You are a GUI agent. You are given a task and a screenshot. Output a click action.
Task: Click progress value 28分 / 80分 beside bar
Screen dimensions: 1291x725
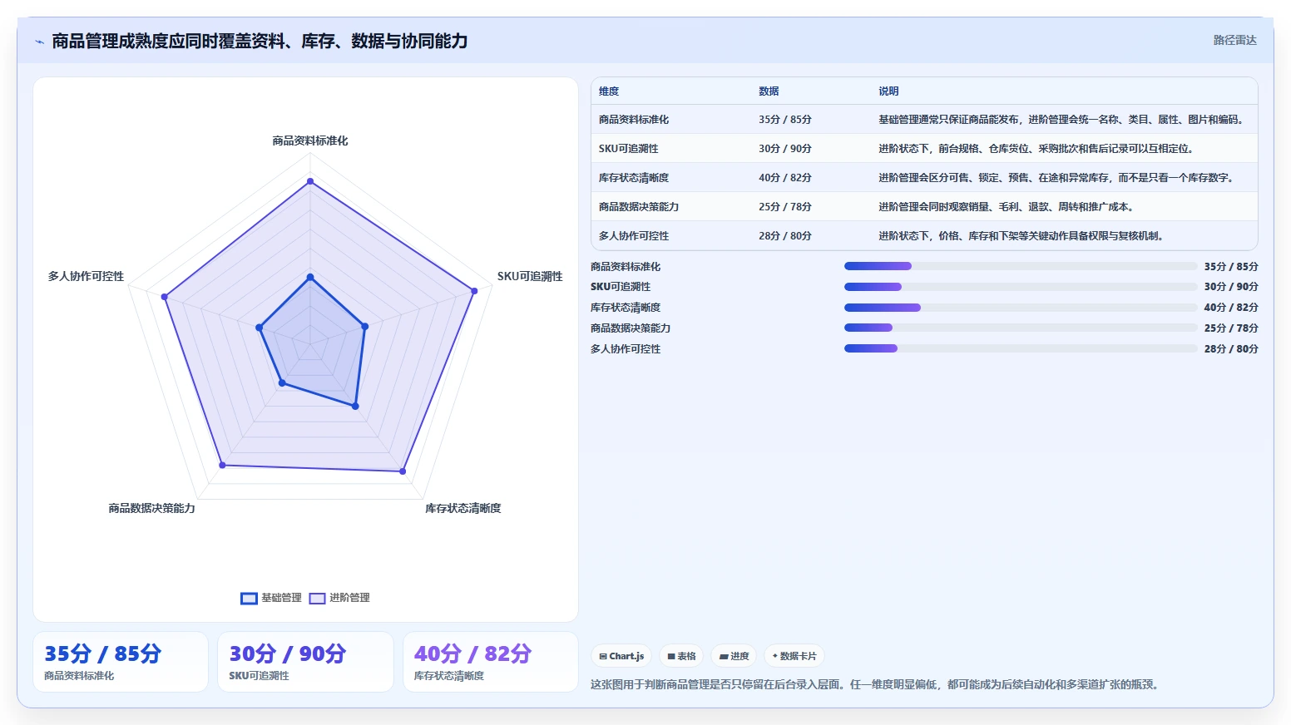pos(1231,349)
